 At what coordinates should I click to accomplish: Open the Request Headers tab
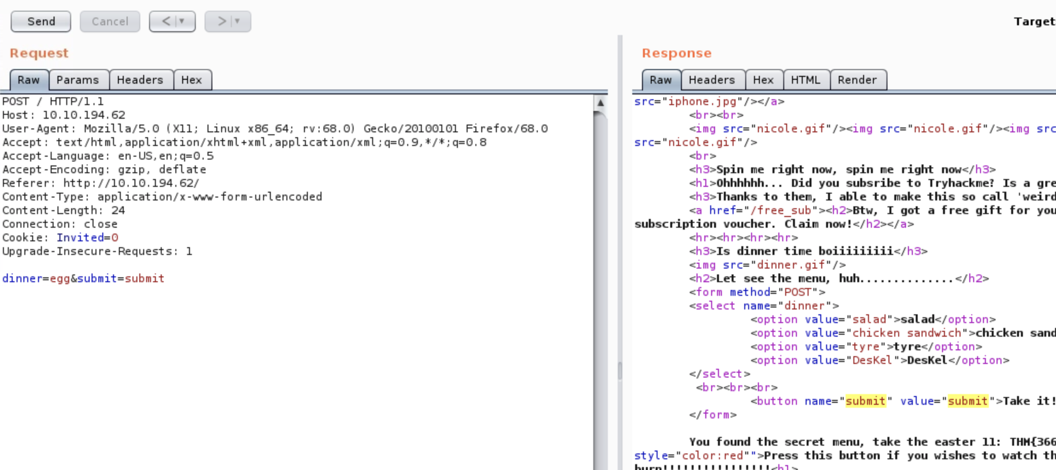click(140, 80)
